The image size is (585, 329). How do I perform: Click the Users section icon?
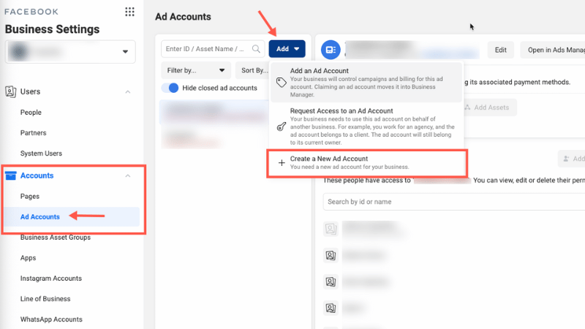pos(10,91)
